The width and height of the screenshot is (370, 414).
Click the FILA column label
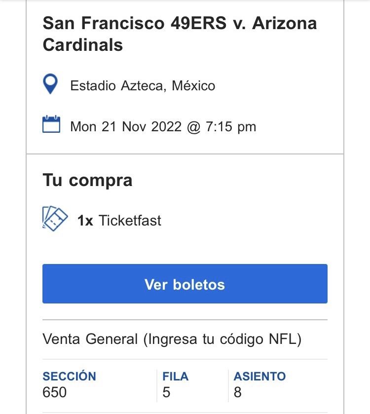click(x=176, y=376)
